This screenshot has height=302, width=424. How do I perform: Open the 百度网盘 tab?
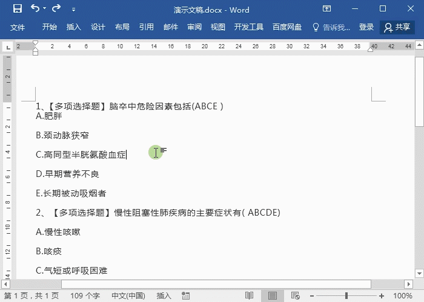287,27
